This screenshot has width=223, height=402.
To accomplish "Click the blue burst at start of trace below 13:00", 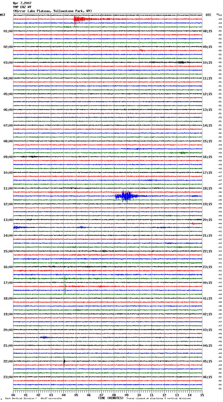I will pyautogui.click(x=19, y=227).
